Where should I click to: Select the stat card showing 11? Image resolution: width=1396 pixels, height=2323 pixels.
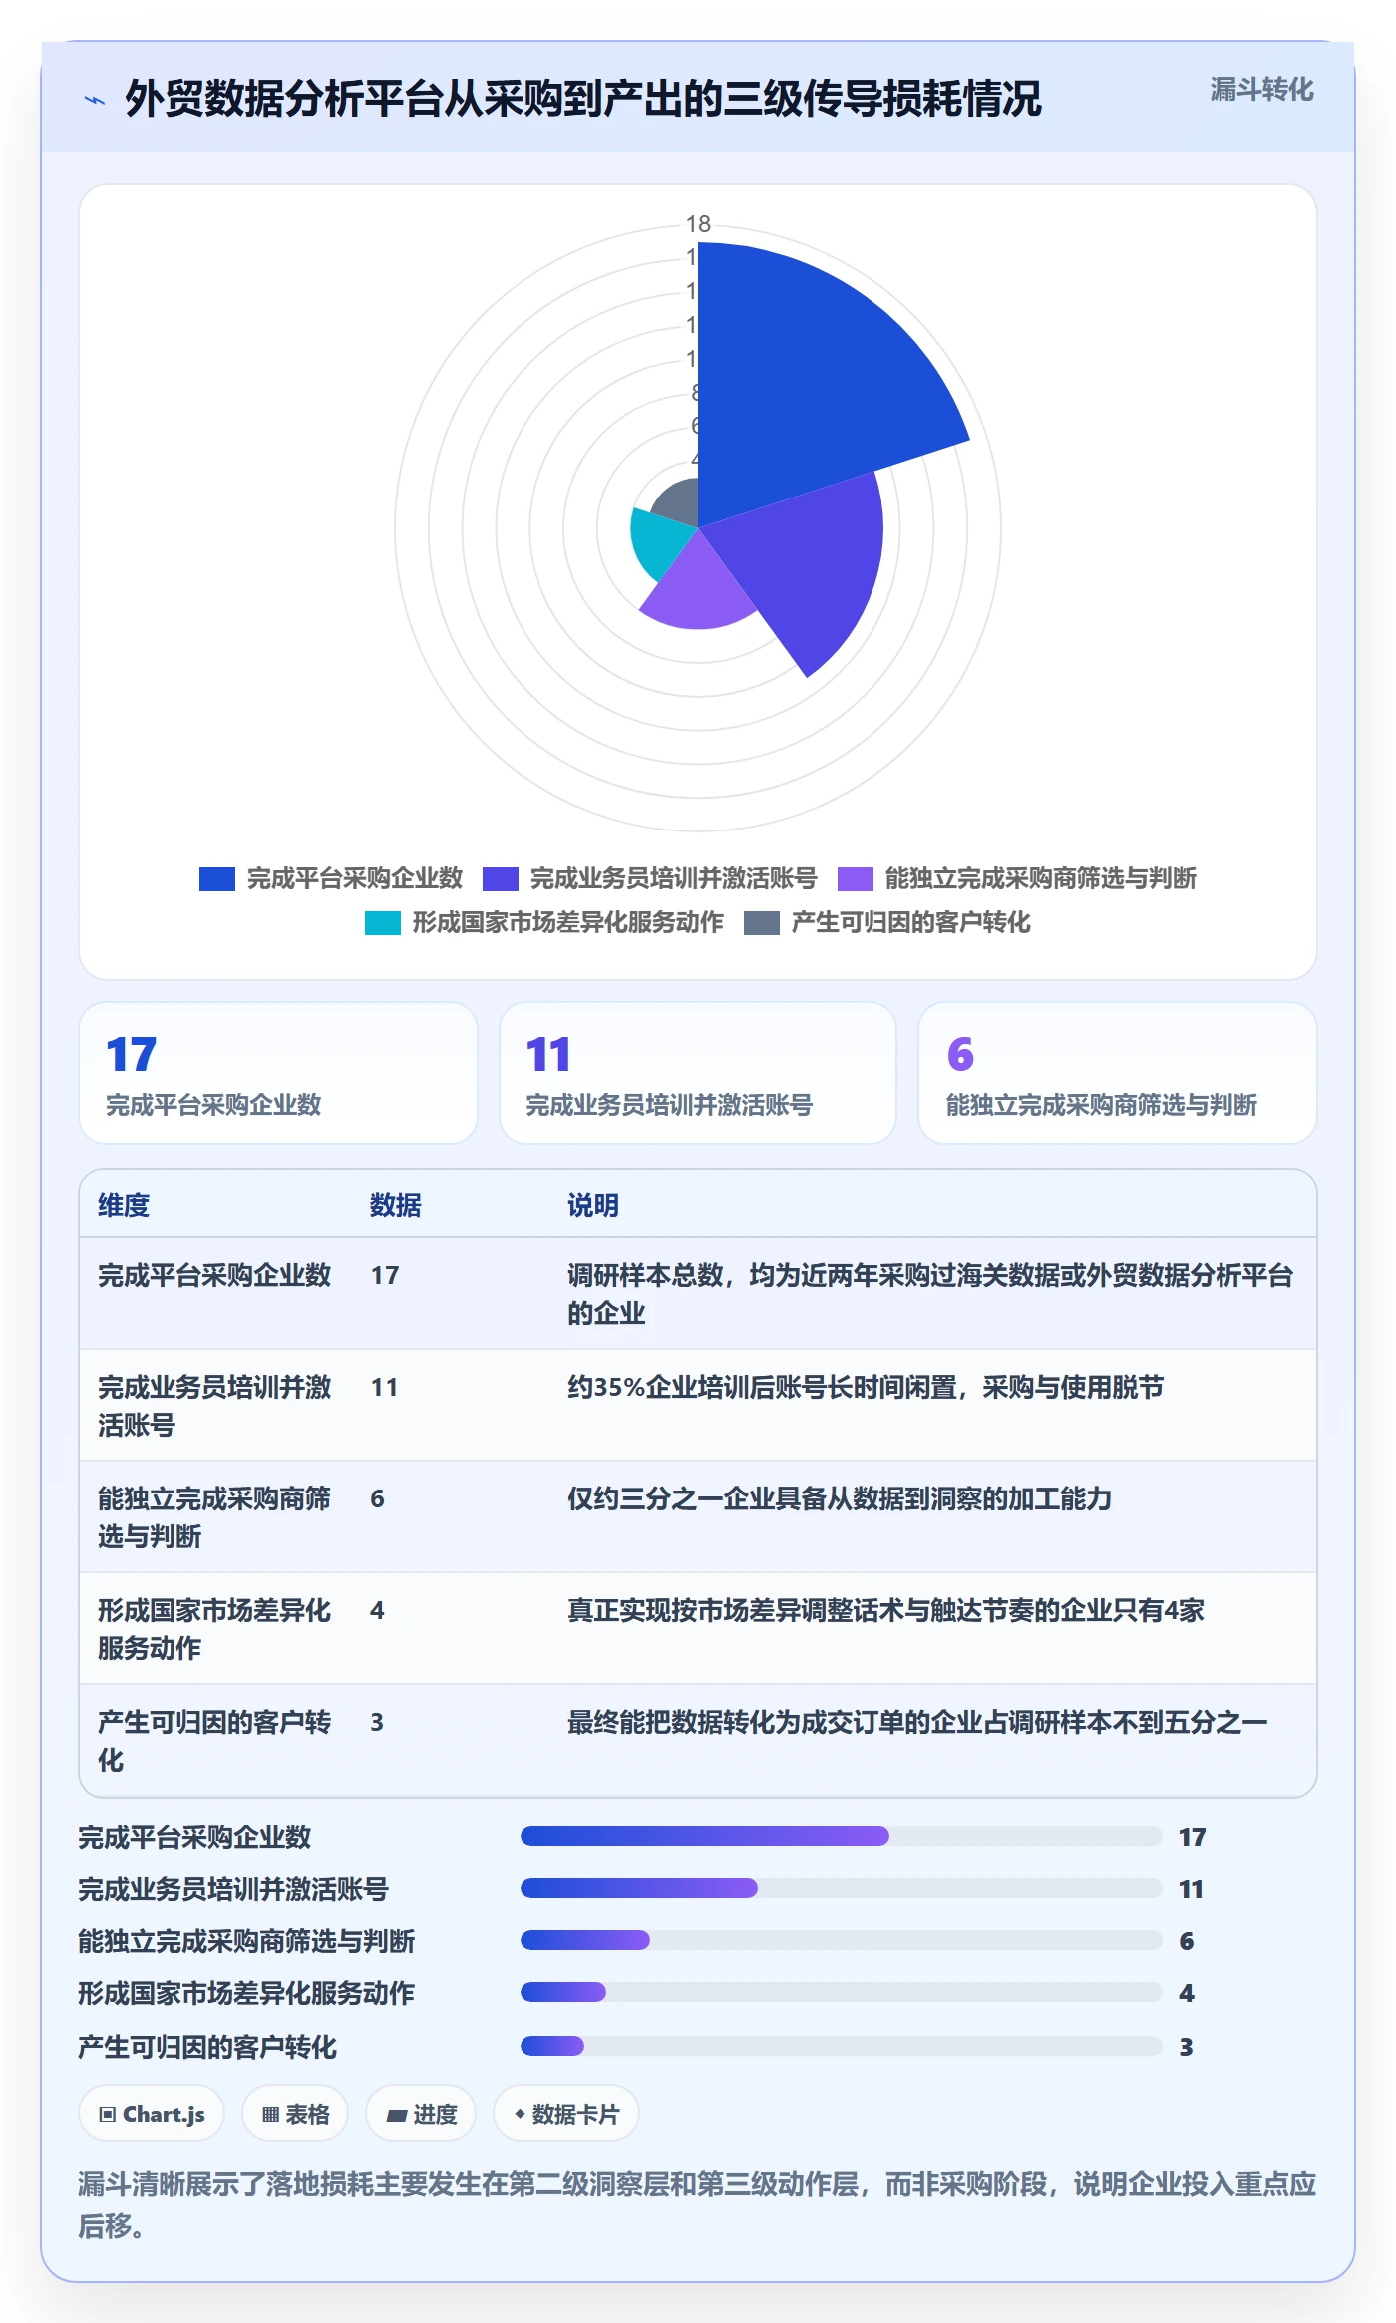[698, 1073]
